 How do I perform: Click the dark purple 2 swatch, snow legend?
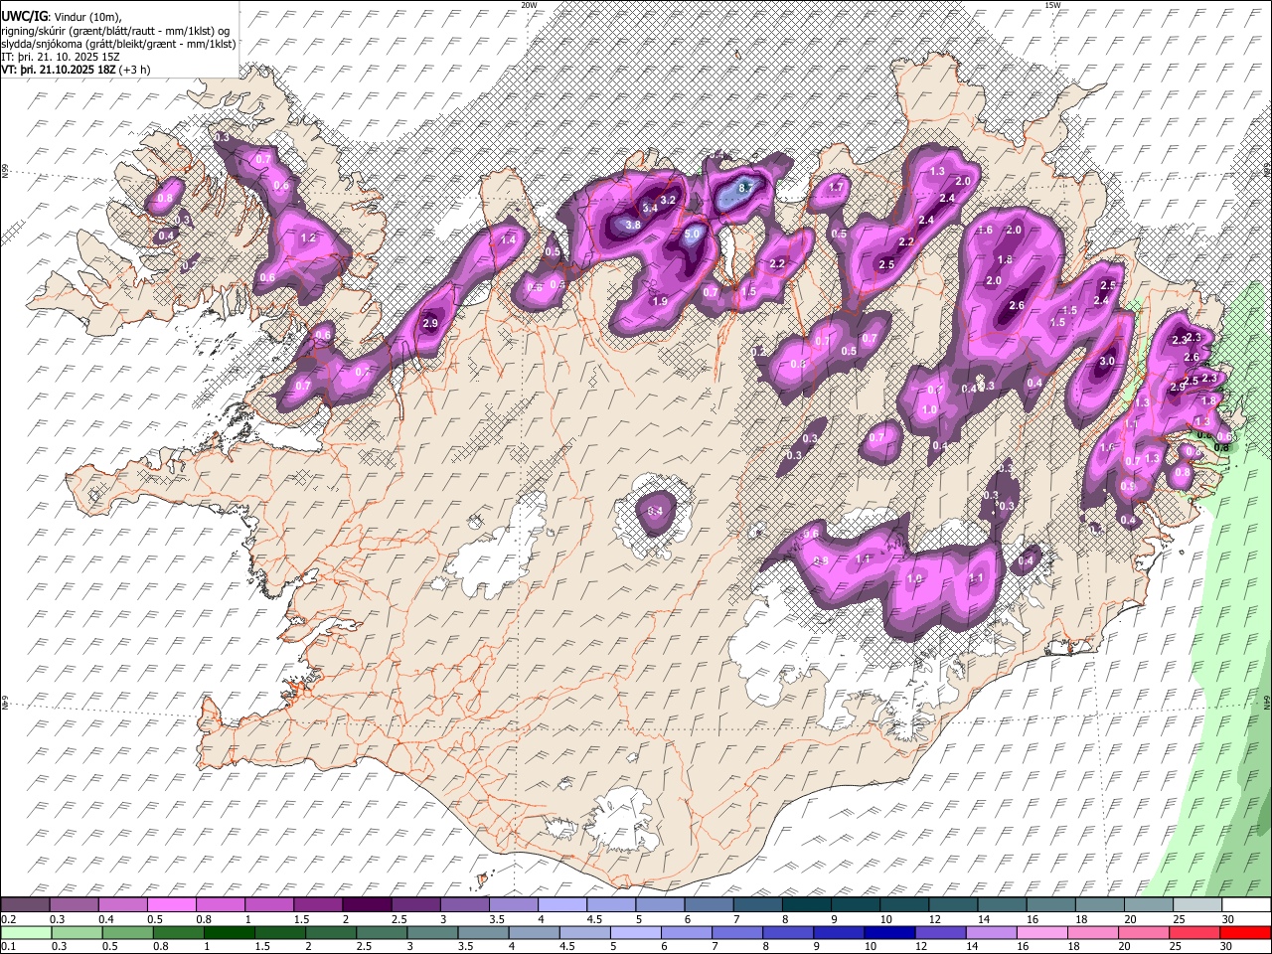[x=367, y=905]
